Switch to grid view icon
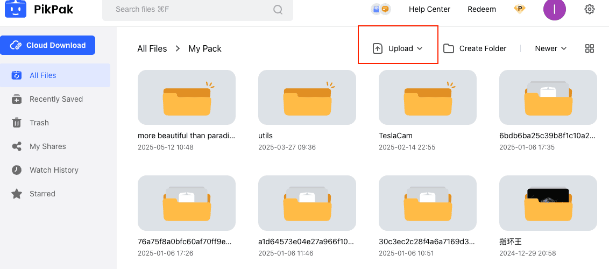 pyautogui.click(x=590, y=48)
